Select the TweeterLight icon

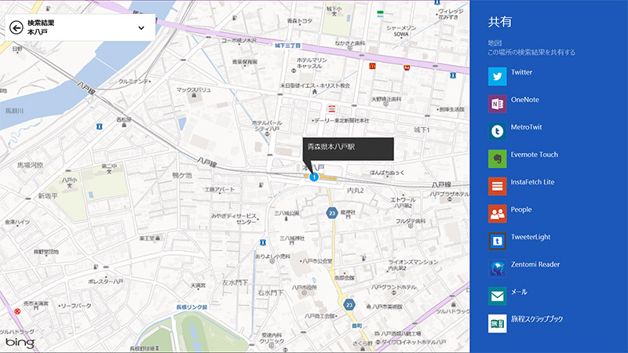click(x=498, y=241)
